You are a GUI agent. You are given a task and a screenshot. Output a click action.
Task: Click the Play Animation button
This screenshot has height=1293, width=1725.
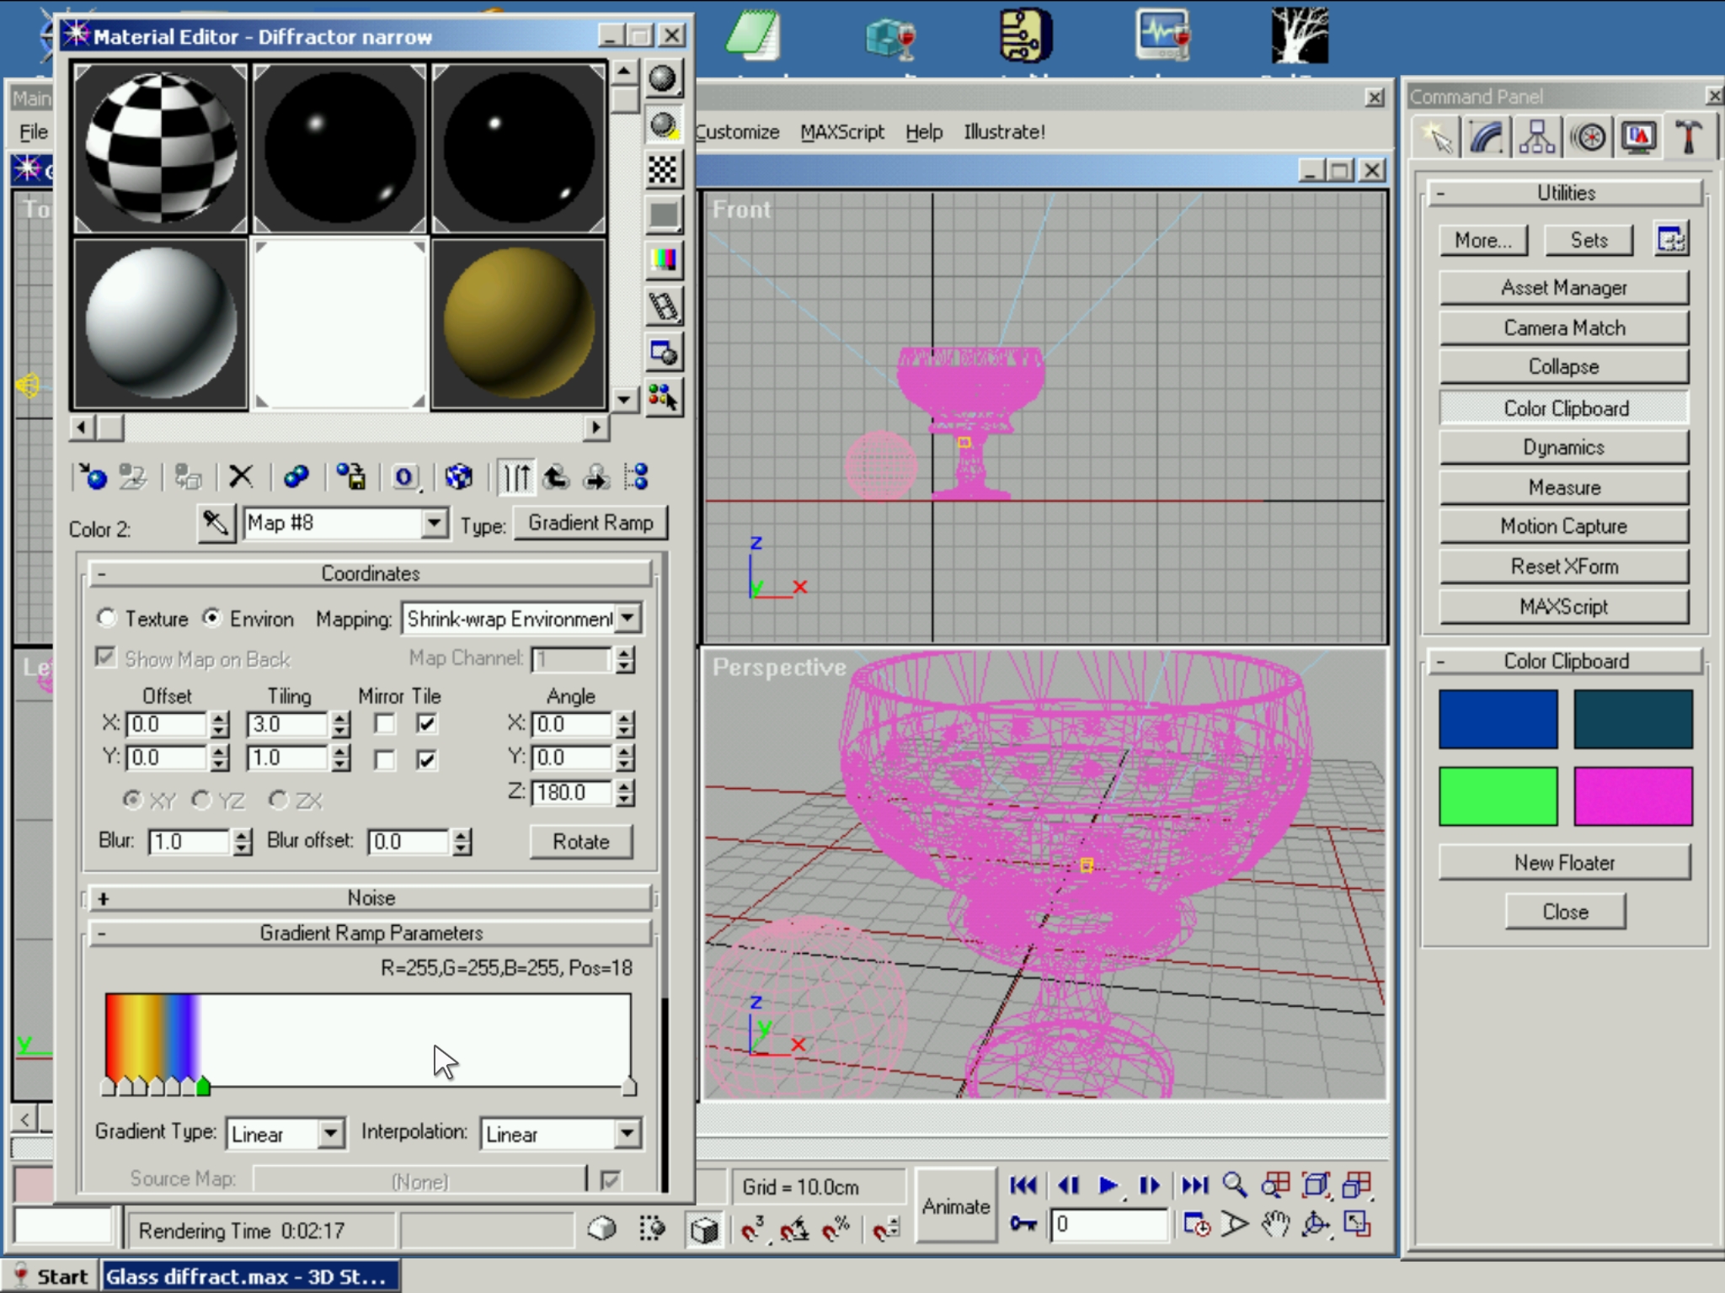(1108, 1185)
